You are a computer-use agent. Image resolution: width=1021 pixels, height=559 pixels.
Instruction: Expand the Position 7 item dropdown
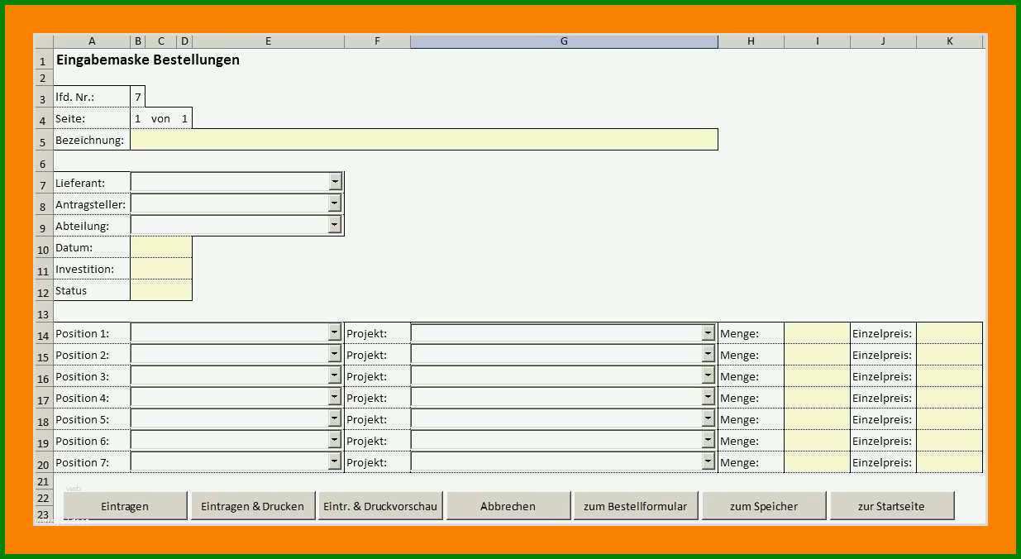[x=334, y=461]
